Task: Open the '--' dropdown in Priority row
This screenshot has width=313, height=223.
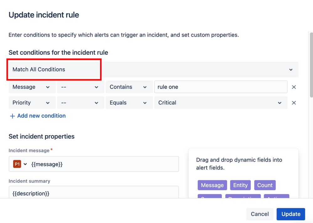Action: 80,103
